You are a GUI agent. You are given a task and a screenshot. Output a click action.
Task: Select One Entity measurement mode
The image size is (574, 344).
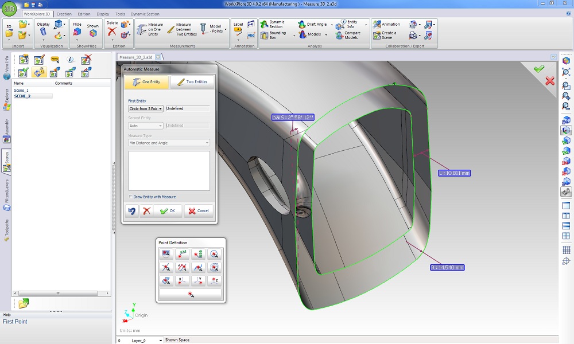(146, 83)
